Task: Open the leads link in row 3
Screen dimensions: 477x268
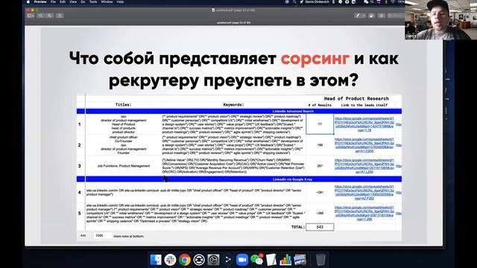Action: (364, 166)
